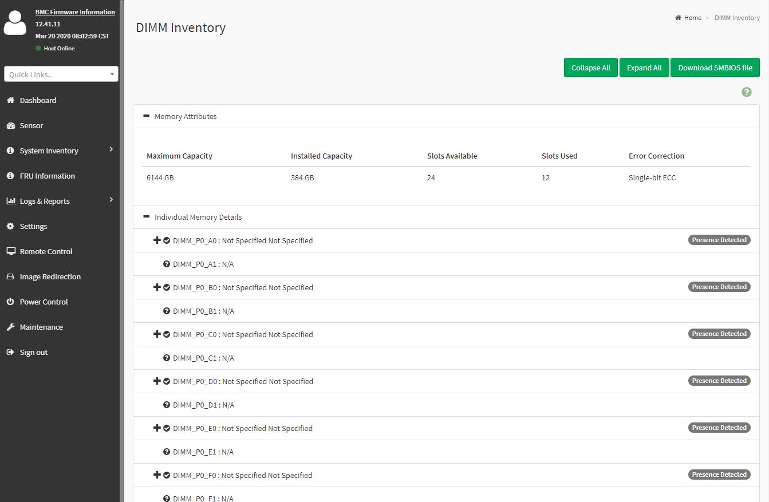This screenshot has height=502, width=769.
Task: Click the Sign out arrow icon
Action: point(10,352)
